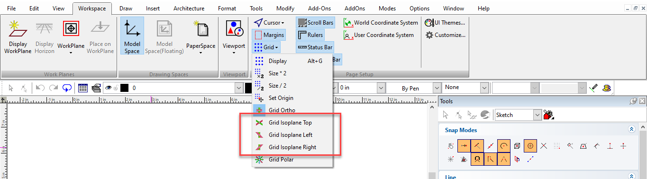647x179 pixels.
Task: Toggle the Margins option
Action: (x=269, y=35)
